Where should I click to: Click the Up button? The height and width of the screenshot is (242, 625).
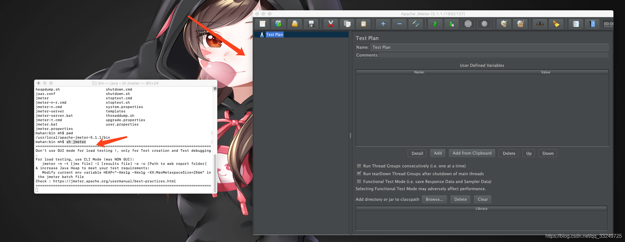529,153
